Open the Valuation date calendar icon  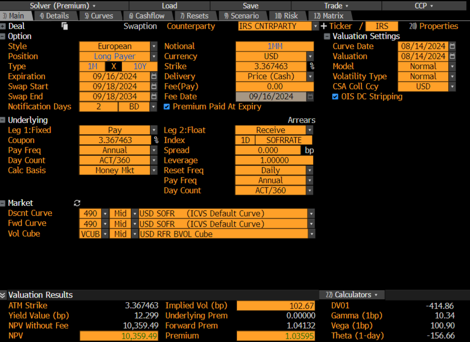click(x=452, y=56)
